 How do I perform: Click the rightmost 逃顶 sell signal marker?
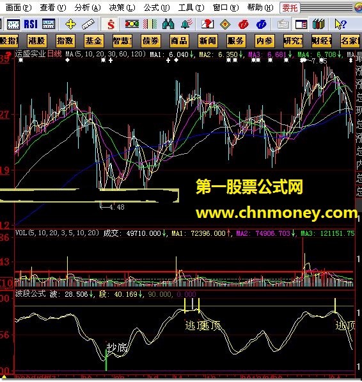[345, 326]
